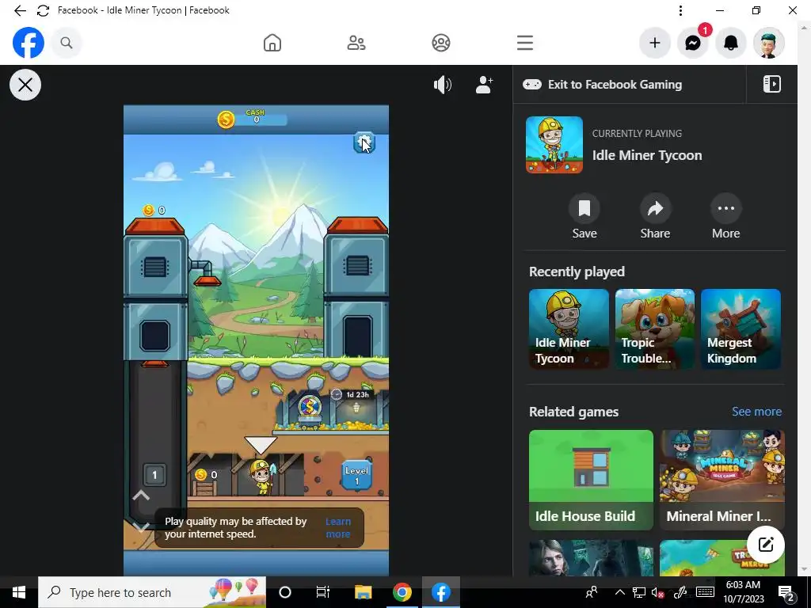Click the up arrow near elevator
The height and width of the screenshot is (608, 811).
pyautogui.click(x=141, y=496)
